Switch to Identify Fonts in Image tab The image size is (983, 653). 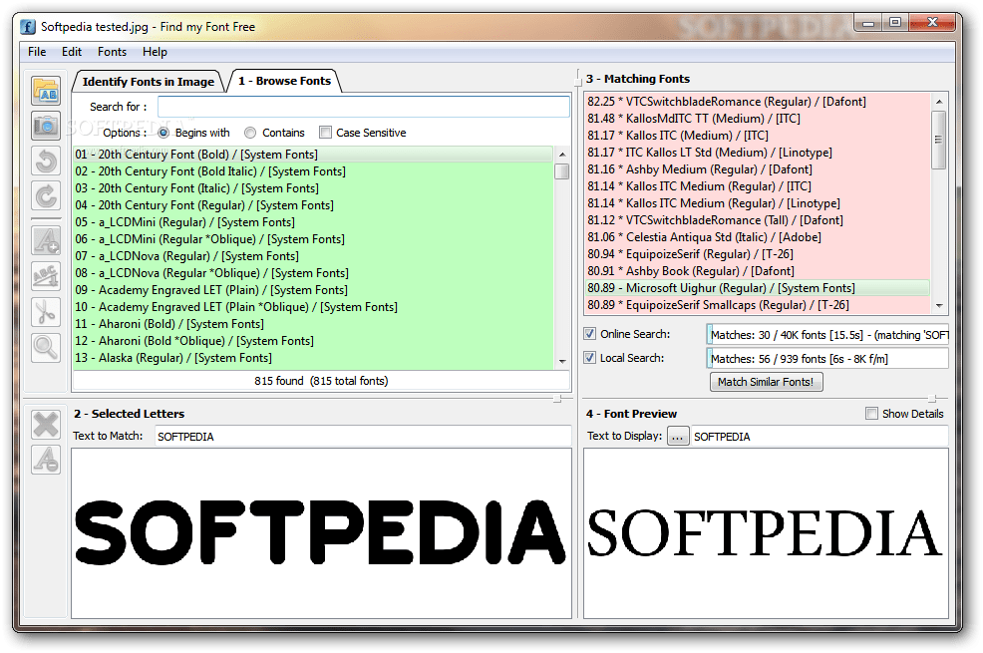point(148,82)
